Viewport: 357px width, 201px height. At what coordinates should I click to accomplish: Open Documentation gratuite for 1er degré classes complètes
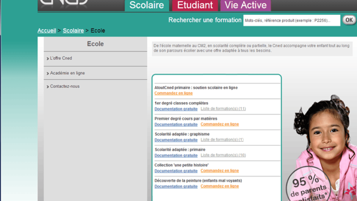(x=176, y=109)
